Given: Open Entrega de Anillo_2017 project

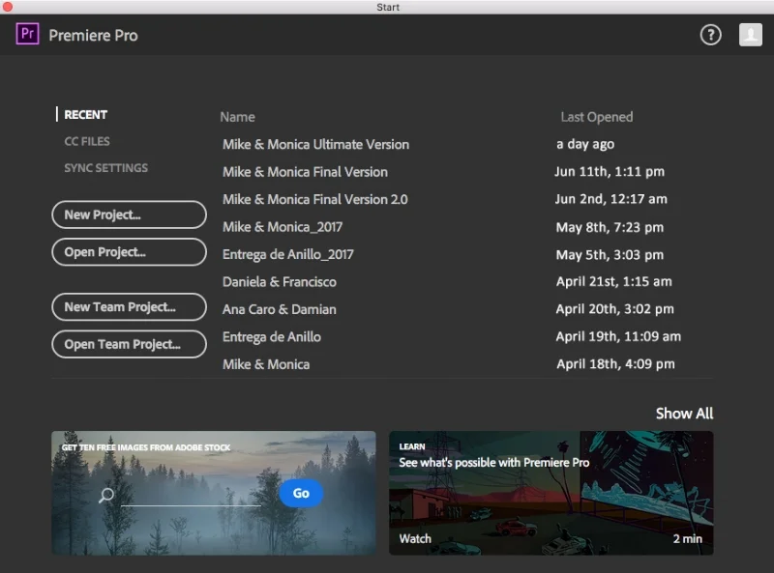Looking at the screenshot, I should point(287,254).
